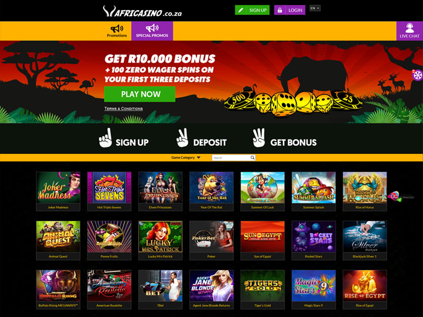Open the American Roulette game tile
Viewport: 423px width, 317px height.
pos(109,289)
